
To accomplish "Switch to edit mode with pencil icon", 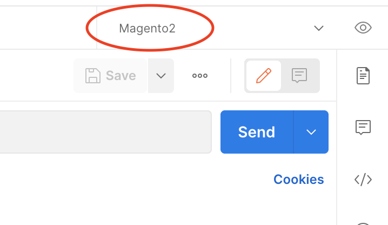I will pyautogui.click(x=264, y=76).
